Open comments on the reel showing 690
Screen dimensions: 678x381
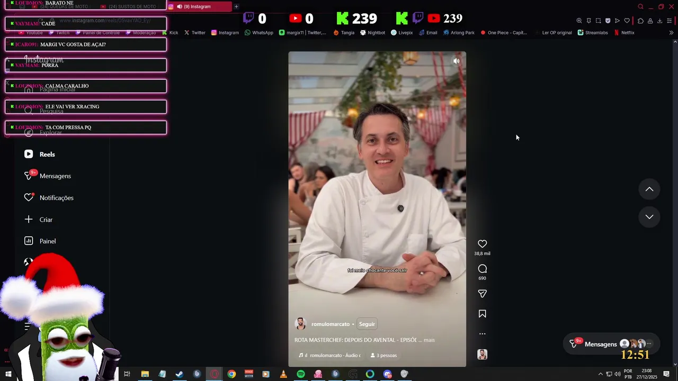[482, 269]
